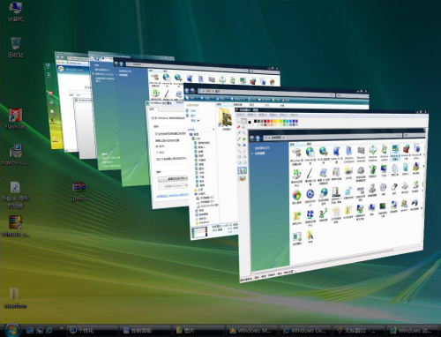Choose the Brush tool in Paint

coord(244,139)
